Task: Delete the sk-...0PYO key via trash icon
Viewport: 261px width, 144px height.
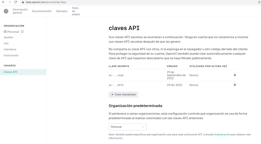Action: pos(235,85)
